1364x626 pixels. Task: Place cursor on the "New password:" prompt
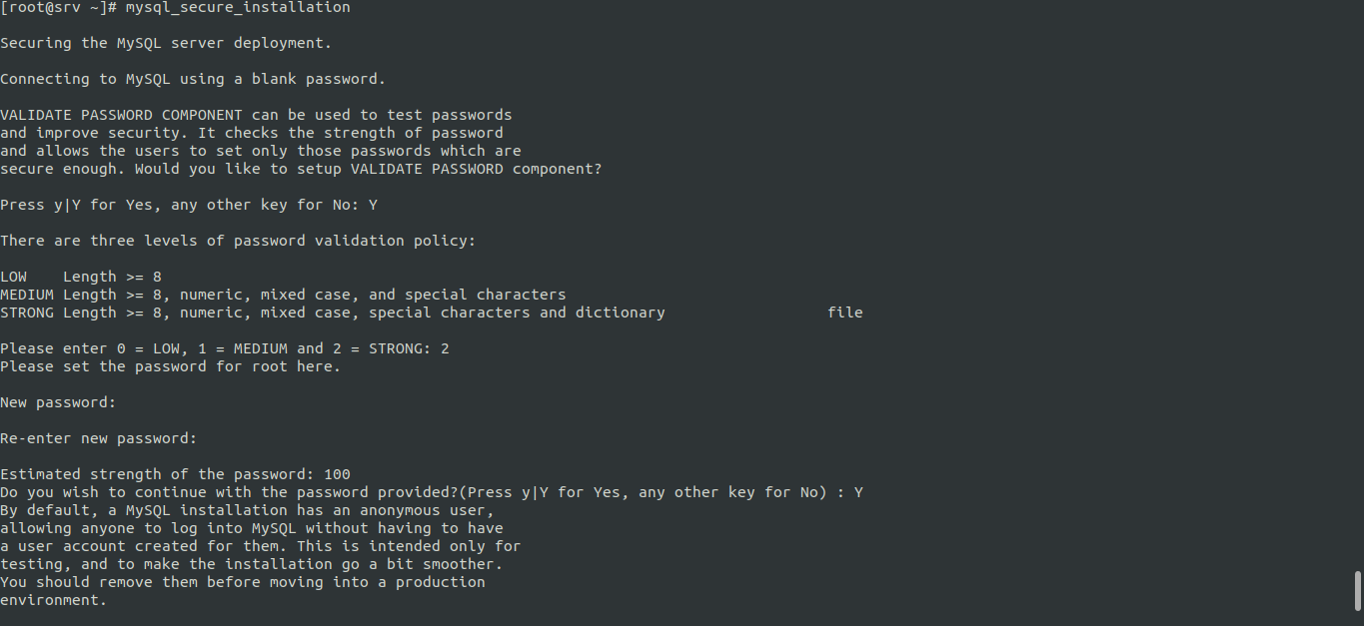(x=58, y=402)
